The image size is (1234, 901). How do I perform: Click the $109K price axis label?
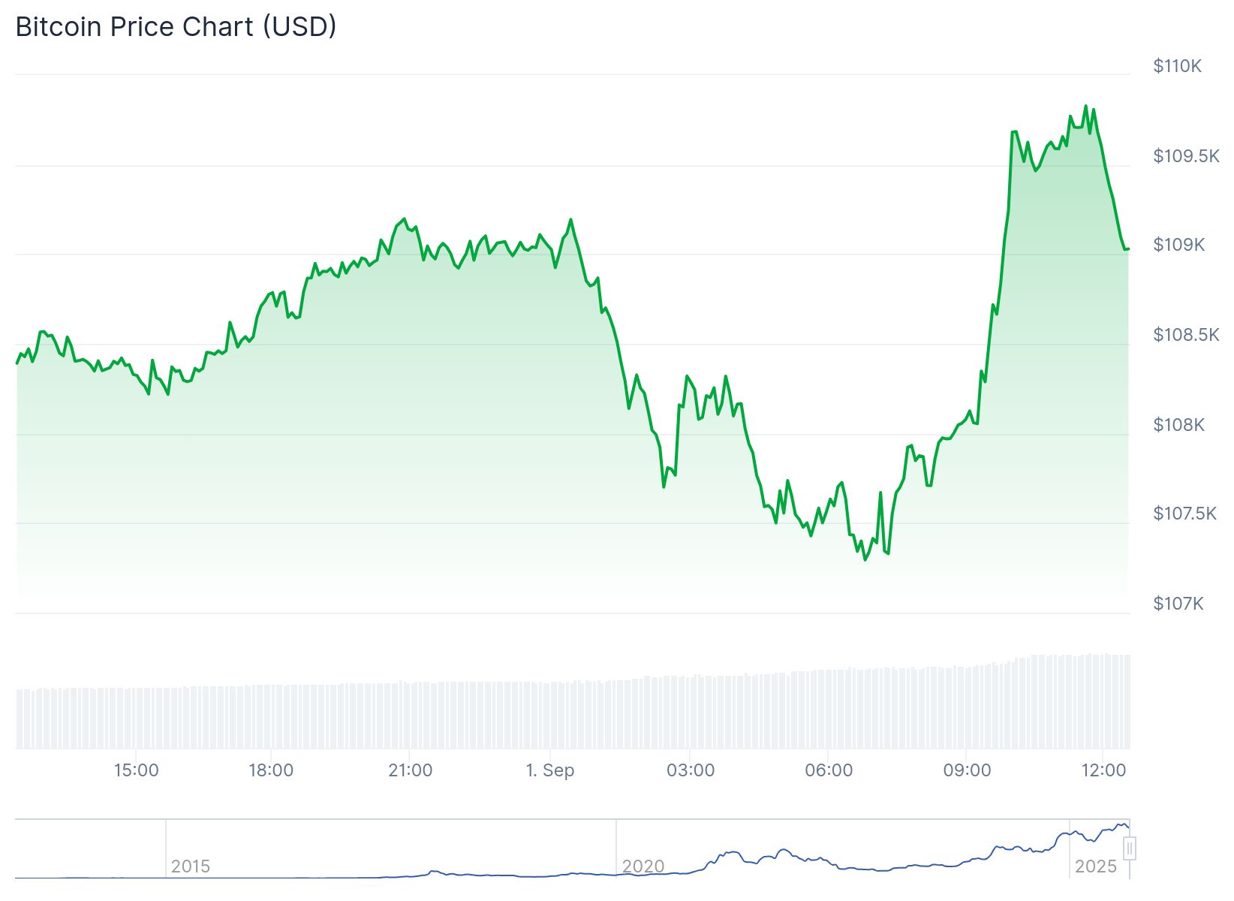click(1178, 245)
